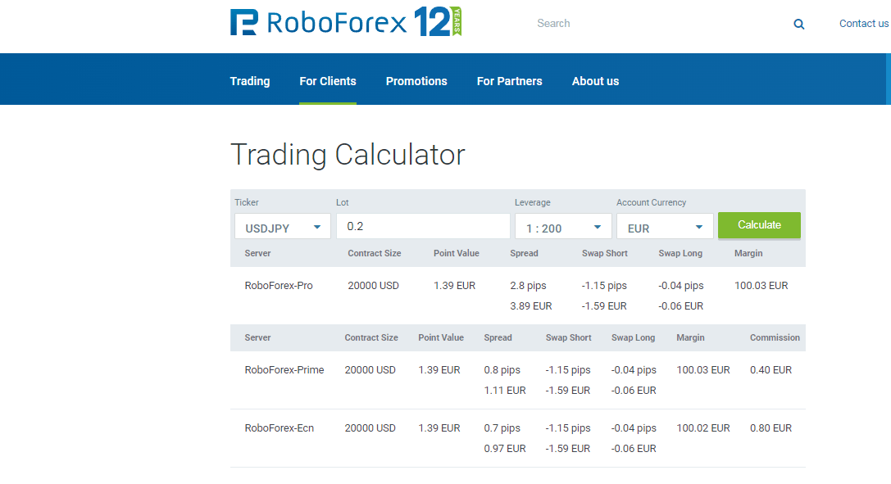891x484 pixels.
Task: Open the About us menu
Action: [x=596, y=81]
